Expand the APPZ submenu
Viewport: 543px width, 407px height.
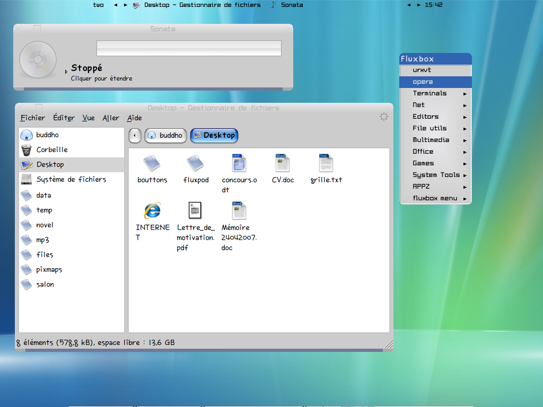pyautogui.click(x=465, y=187)
